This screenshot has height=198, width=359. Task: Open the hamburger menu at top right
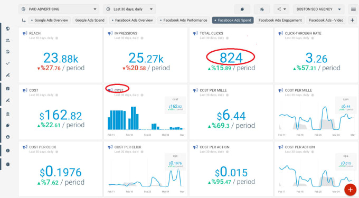click(x=353, y=10)
